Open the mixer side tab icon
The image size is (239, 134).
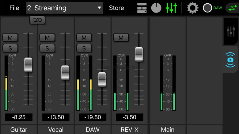click(230, 31)
